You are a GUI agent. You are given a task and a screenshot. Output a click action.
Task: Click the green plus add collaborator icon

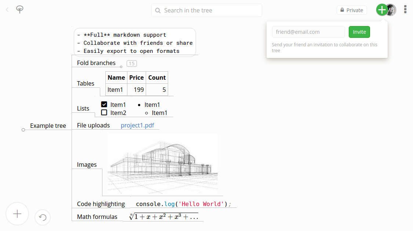click(382, 10)
